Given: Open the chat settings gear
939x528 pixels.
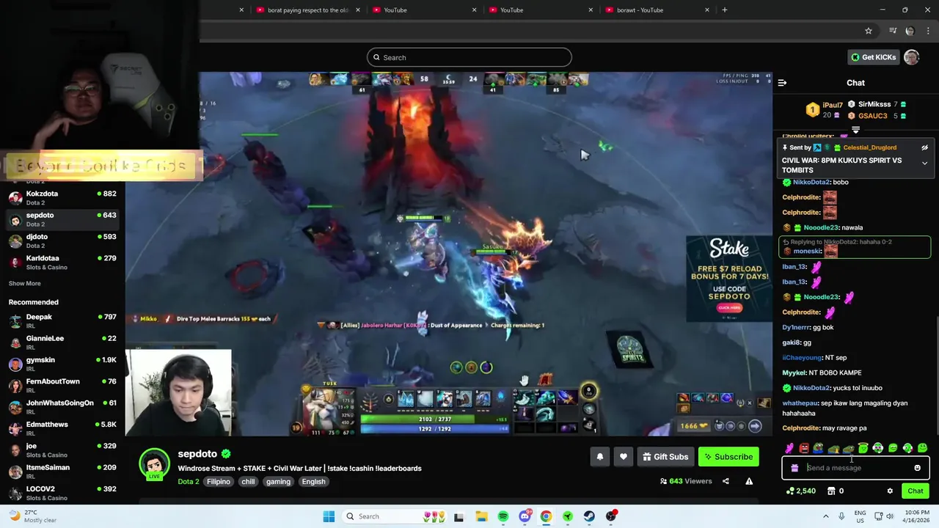Looking at the screenshot, I should tap(890, 491).
